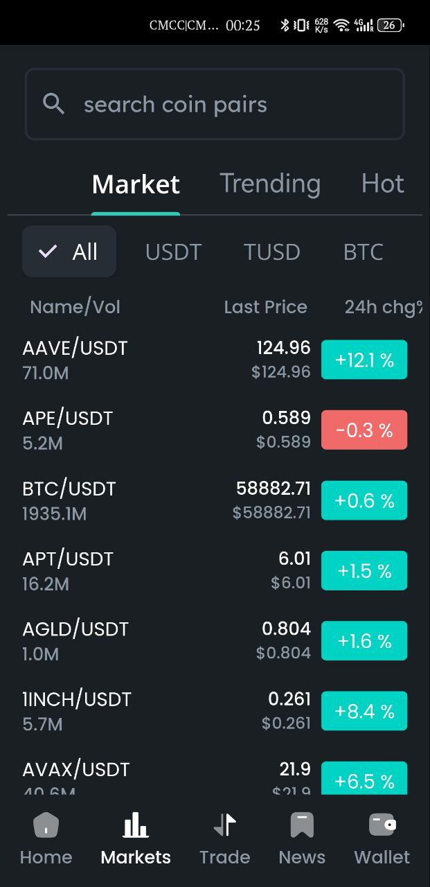Open the BTC/USDT pair row
Screen dimensions: 430x887
[138, 500]
